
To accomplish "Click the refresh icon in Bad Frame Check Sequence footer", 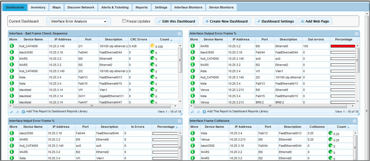I will pyautogui.click(x=17, y=112).
